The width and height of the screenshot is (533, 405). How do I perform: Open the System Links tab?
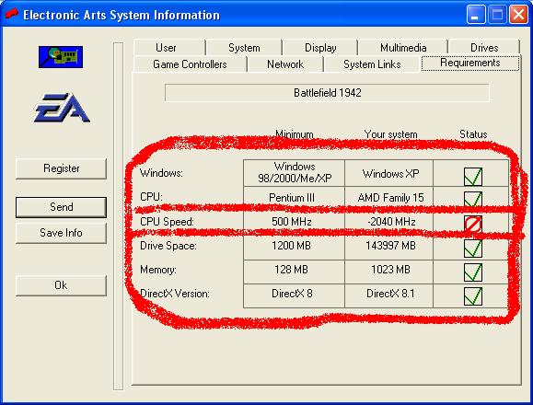tap(372, 64)
